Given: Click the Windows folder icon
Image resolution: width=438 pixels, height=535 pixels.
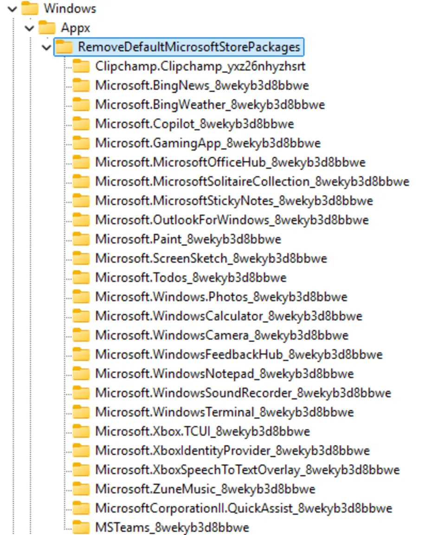Looking at the screenshot, I should tap(30, 8).
